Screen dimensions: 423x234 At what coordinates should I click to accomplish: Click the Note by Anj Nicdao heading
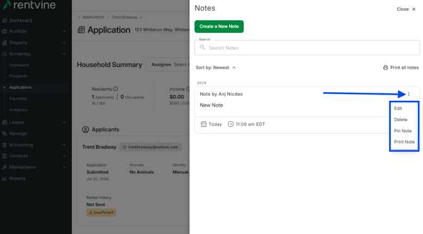[221, 94]
